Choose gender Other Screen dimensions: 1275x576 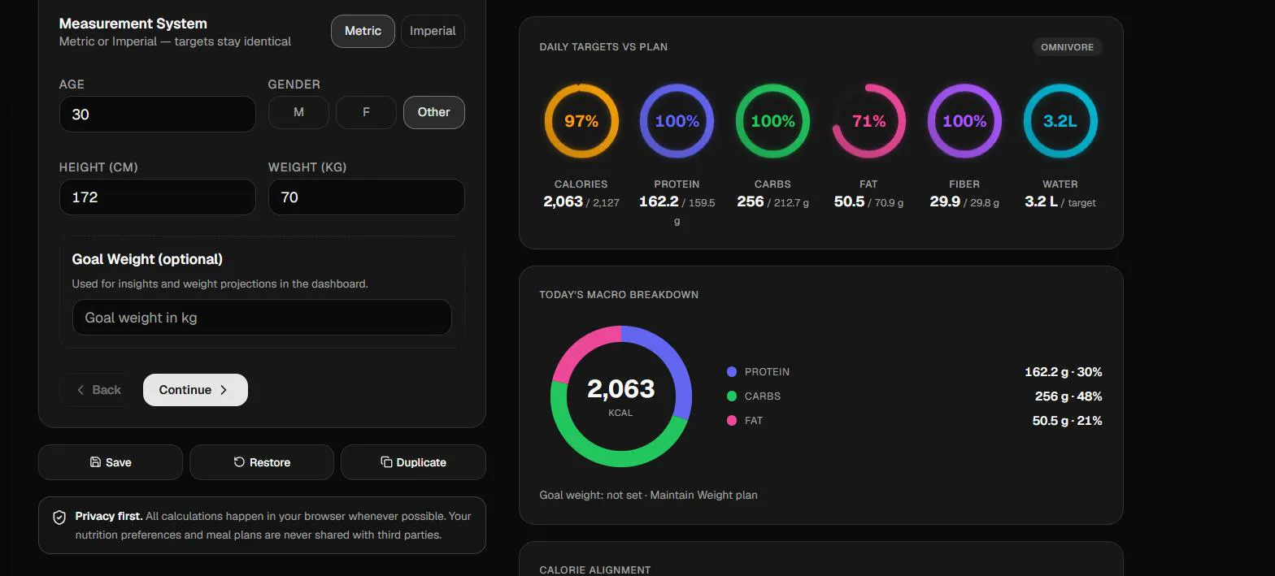tap(433, 112)
